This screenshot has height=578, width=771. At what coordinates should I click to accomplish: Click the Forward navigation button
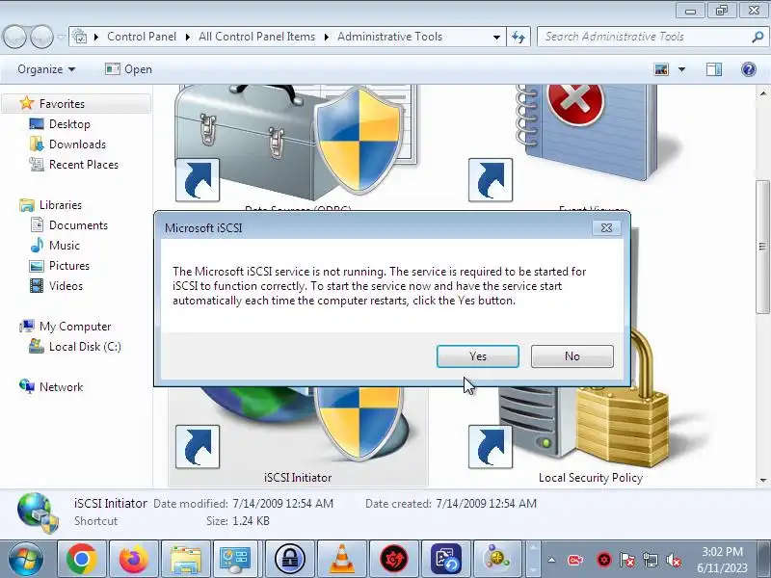pyautogui.click(x=41, y=37)
